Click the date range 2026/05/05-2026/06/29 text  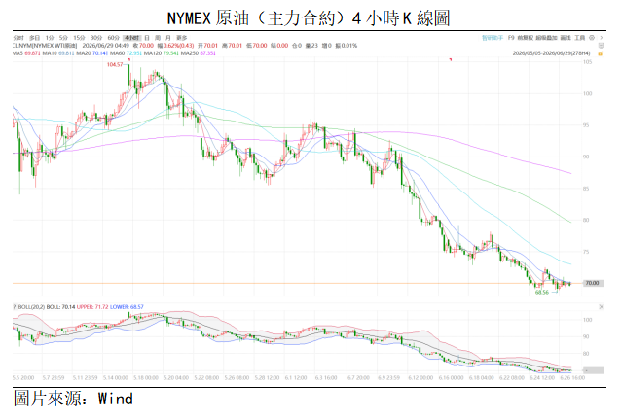[551, 53]
